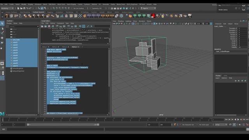Screen dimensions: 249x140
Task: Click the teal polyhedron shelf icon
Action: 121,16
